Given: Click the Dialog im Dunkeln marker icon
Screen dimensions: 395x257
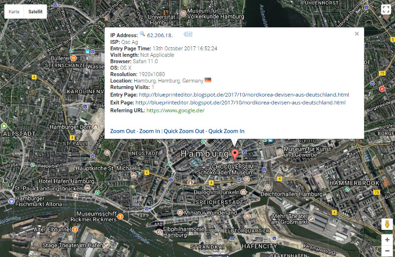Looking at the screenshot, I should (x=243, y=192).
